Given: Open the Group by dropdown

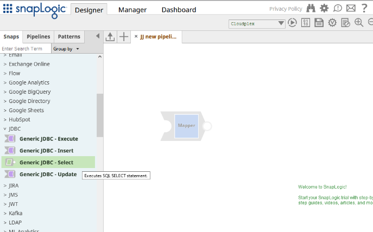Looking at the screenshot, I should 66,49.
